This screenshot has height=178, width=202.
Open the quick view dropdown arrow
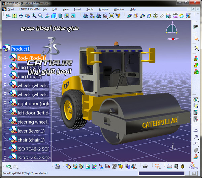56,18
